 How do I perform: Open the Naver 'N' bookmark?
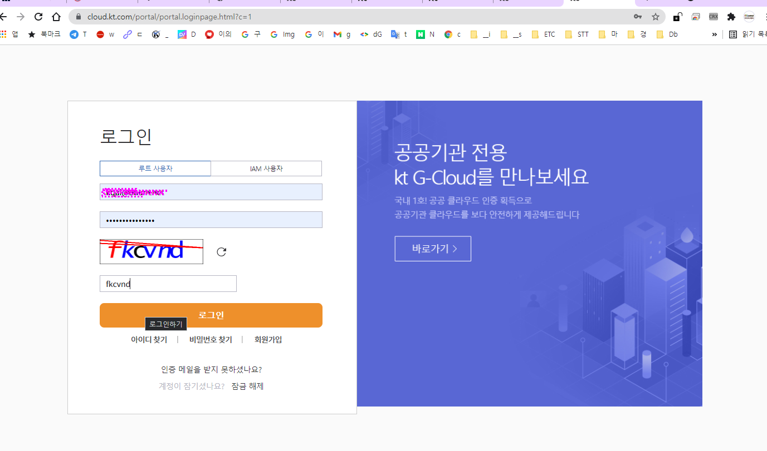tap(426, 34)
